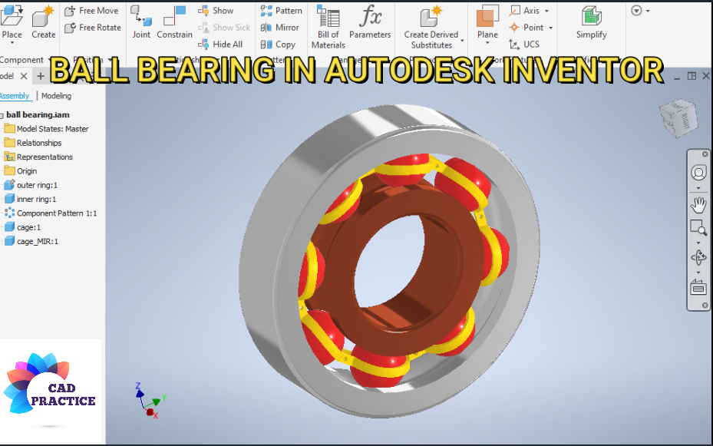Image resolution: width=713 pixels, height=446 pixels.
Task: Click Show Sick relationships
Action: (x=224, y=28)
